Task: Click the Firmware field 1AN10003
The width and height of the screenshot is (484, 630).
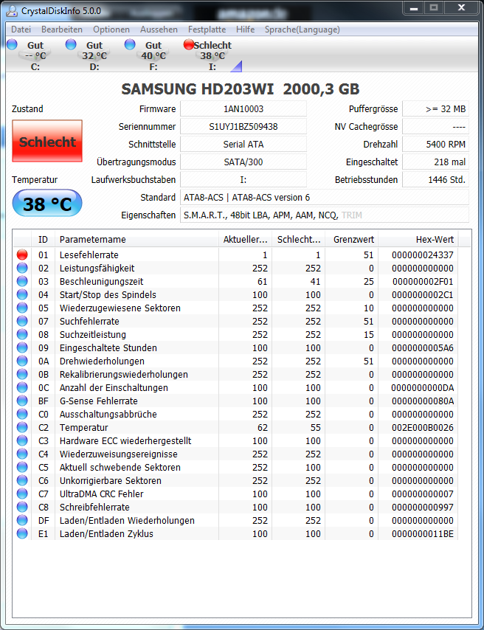Action: click(x=243, y=109)
